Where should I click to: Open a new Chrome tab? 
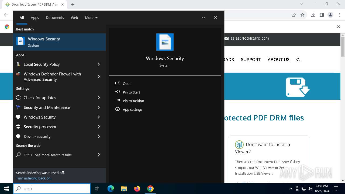tap(73, 5)
